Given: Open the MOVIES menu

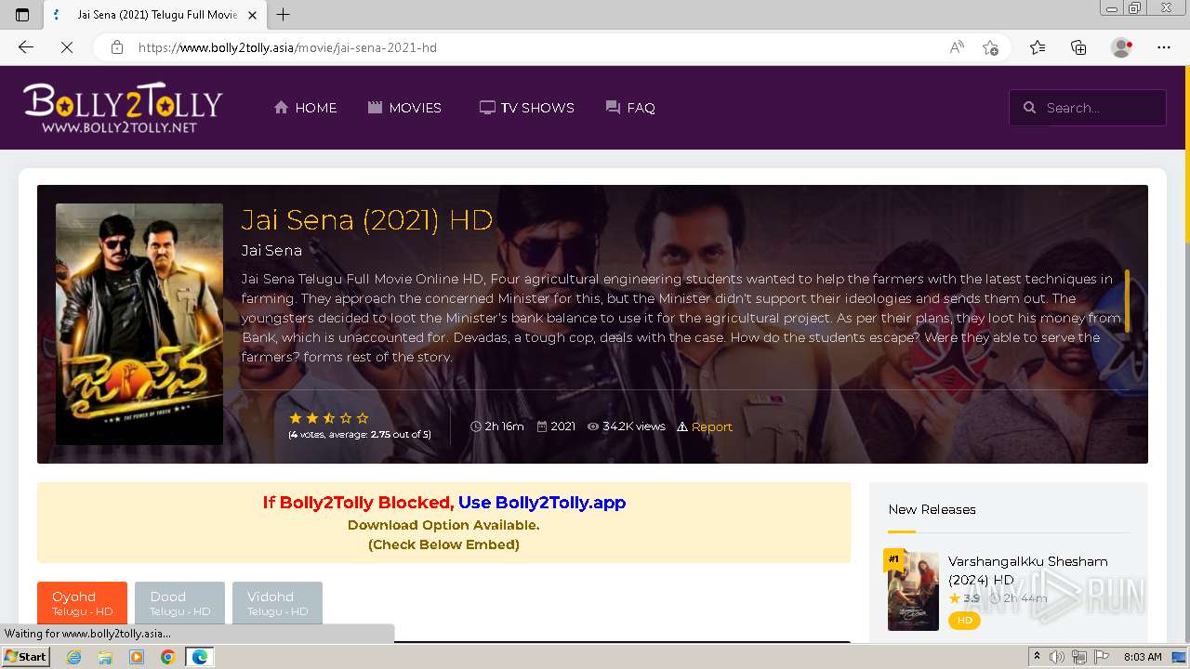Looking at the screenshot, I should tap(404, 108).
